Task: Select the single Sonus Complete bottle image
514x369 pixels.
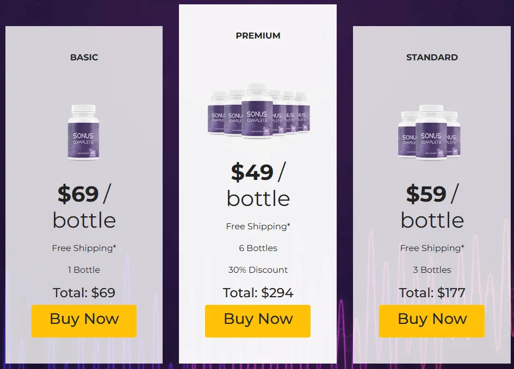Action: [84, 133]
